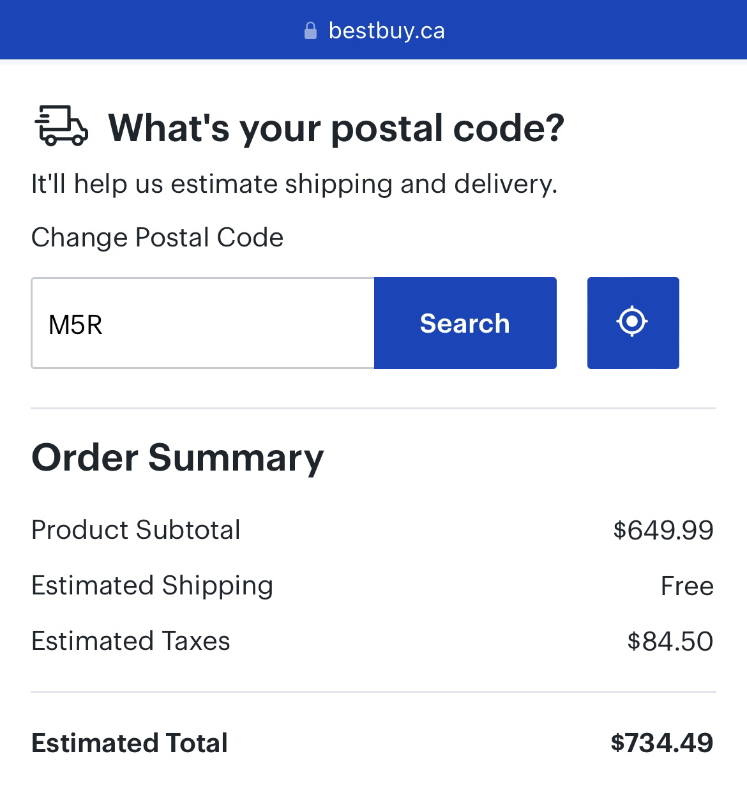Tap the blue browser header bar

373,30
